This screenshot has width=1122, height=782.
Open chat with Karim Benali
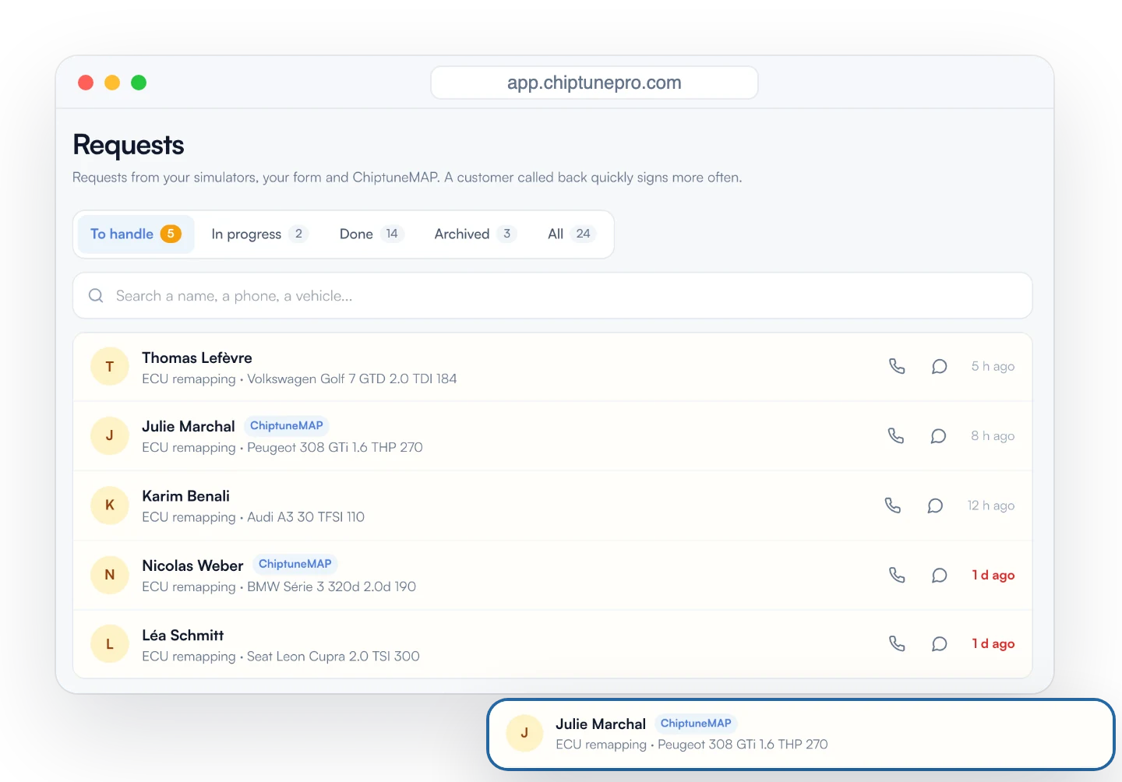coord(935,505)
